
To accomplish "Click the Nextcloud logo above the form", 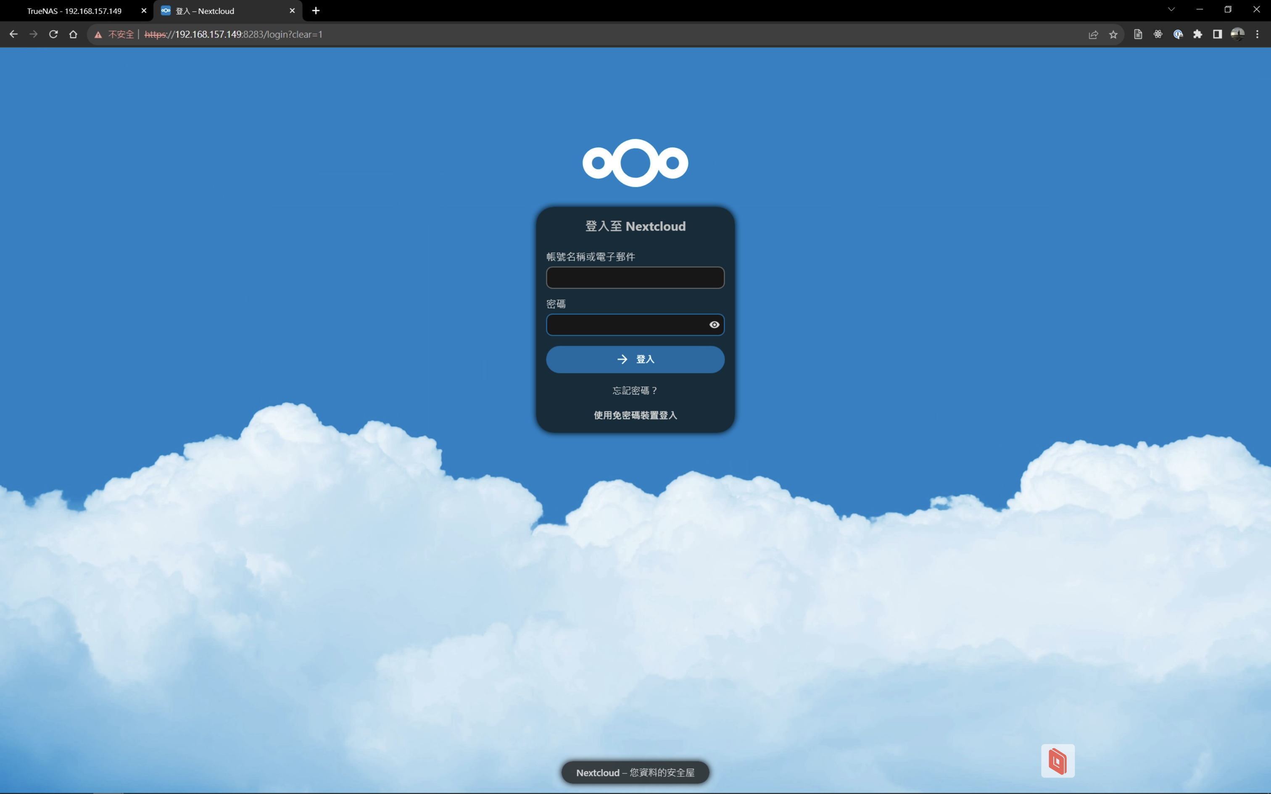I will click(x=635, y=163).
